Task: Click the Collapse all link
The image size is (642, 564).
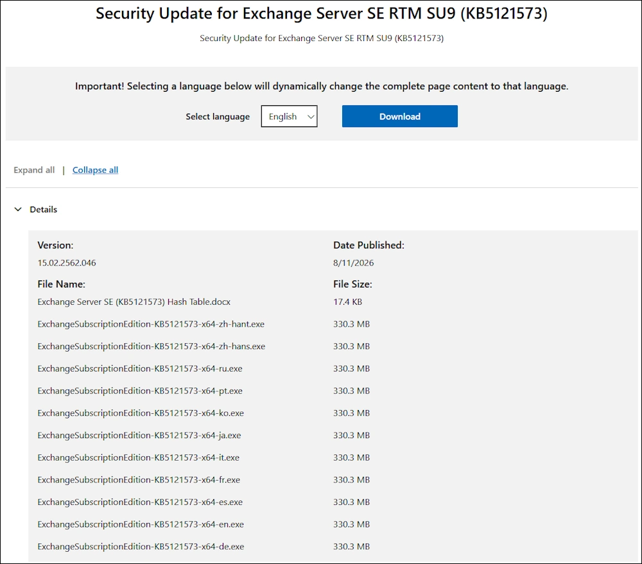Action: coord(96,170)
